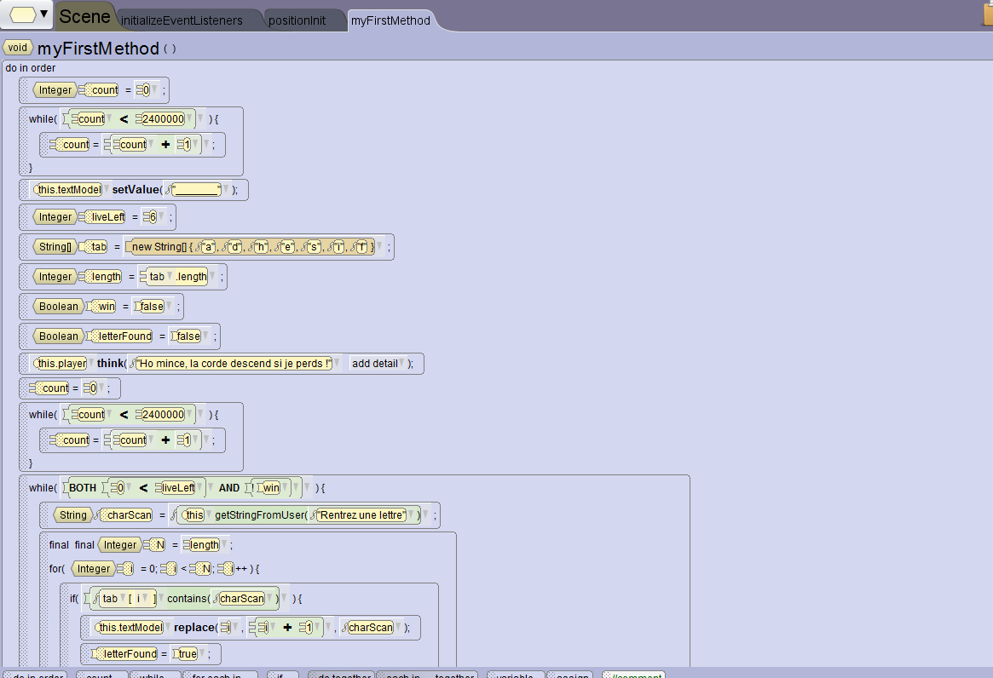Click the String type tile of charScan declaration
The width and height of the screenshot is (993, 678).
coord(72,515)
